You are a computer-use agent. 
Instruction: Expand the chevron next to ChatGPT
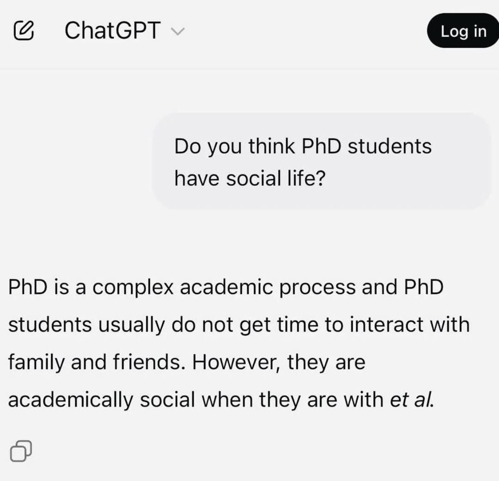coord(178,32)
